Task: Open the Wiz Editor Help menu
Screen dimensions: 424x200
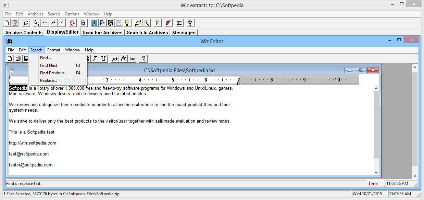Action: [89, 50]
